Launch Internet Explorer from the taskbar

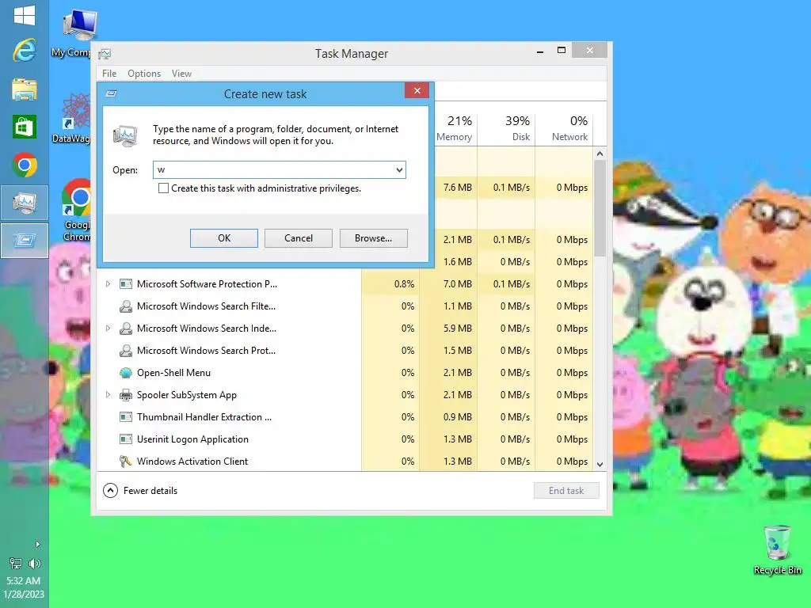(x=25, y=50)
